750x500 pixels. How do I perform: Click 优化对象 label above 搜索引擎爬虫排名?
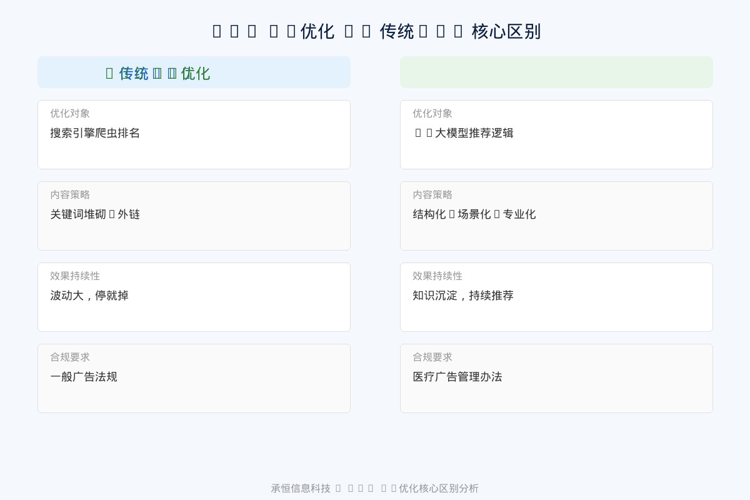(70, 113)
